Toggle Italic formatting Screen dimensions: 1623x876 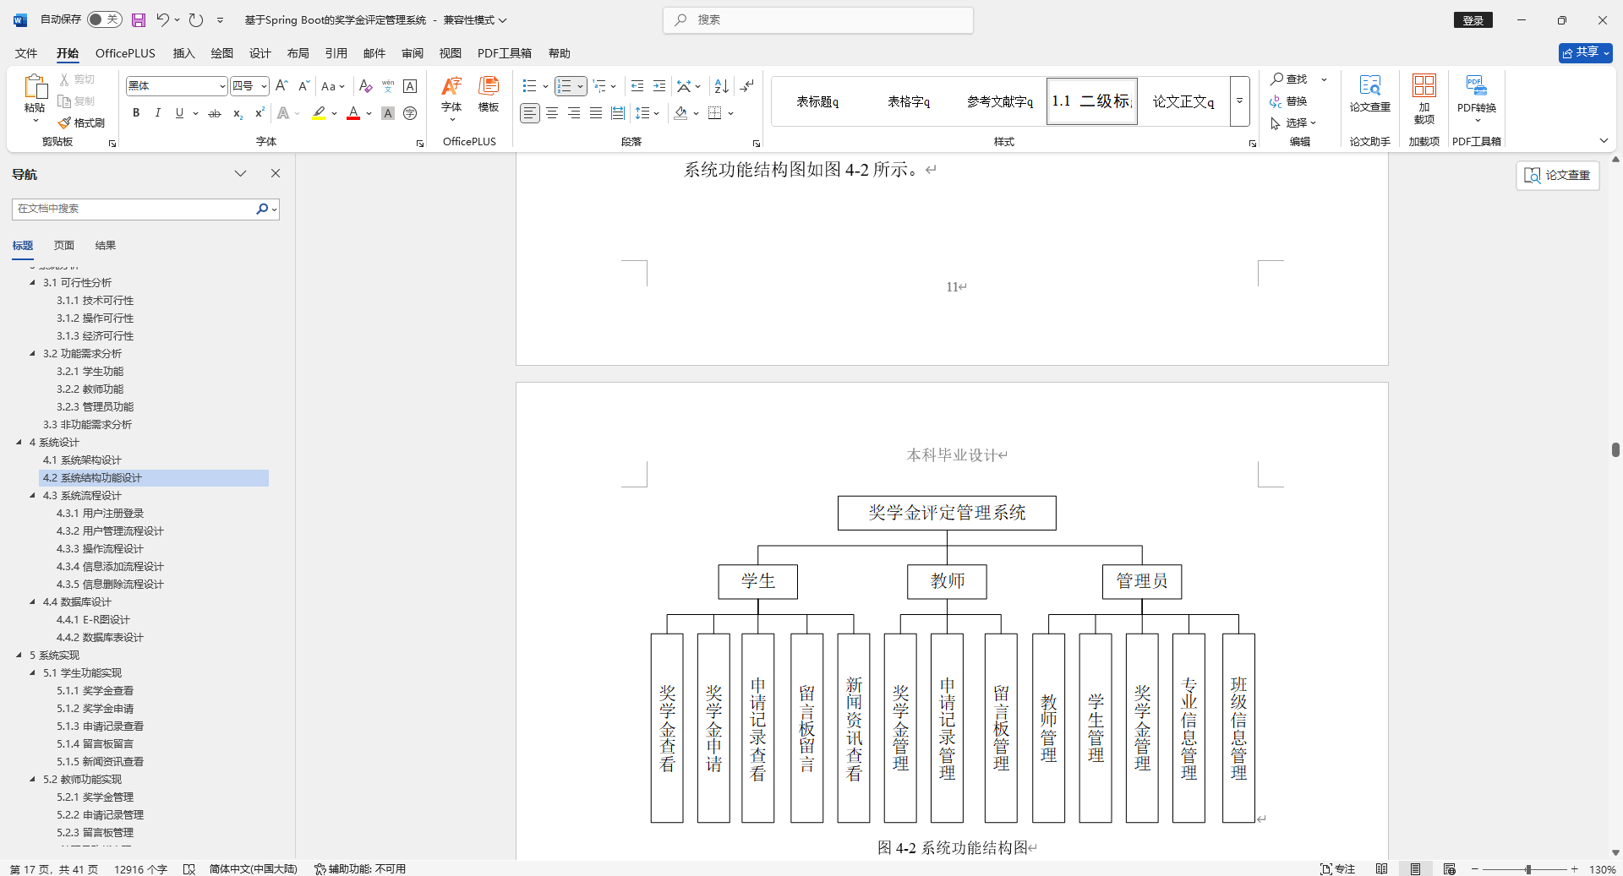157,113
